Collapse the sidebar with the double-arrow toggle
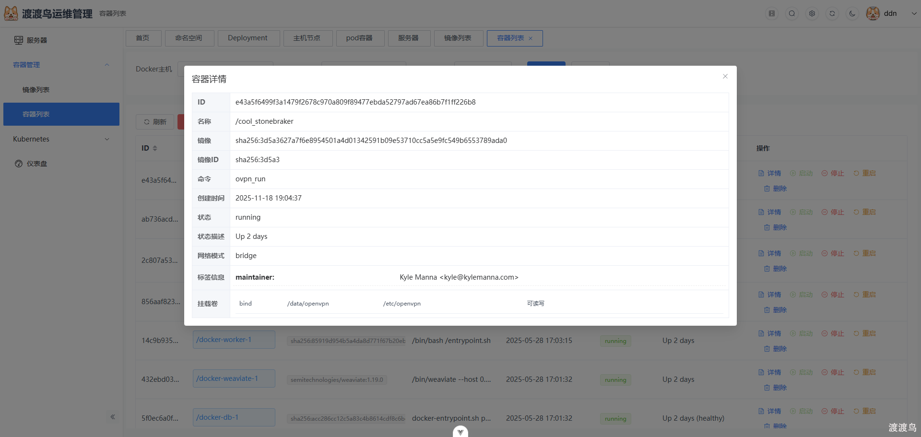The width and height of the screenshot is (921, 437). pos(113,417)
